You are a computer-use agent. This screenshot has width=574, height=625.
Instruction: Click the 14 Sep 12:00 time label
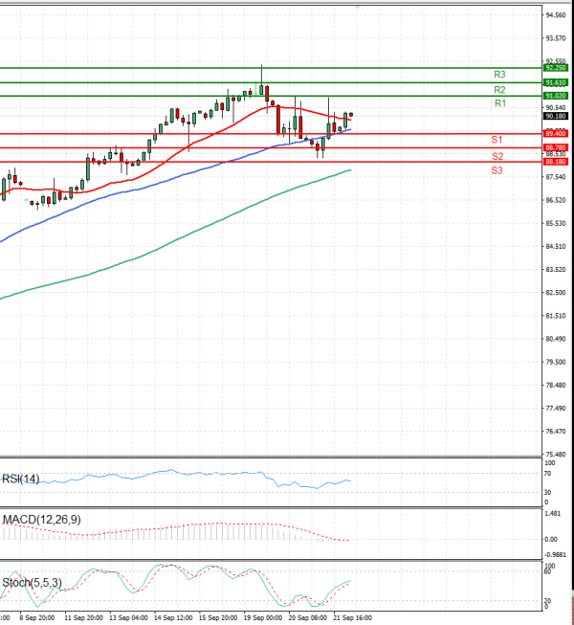pos(173,618)
